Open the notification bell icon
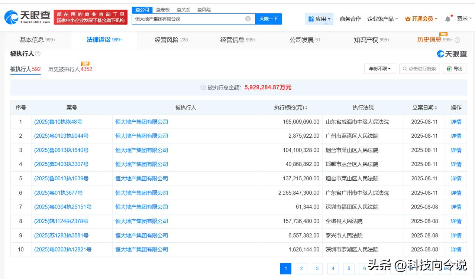 coord(448,19)
